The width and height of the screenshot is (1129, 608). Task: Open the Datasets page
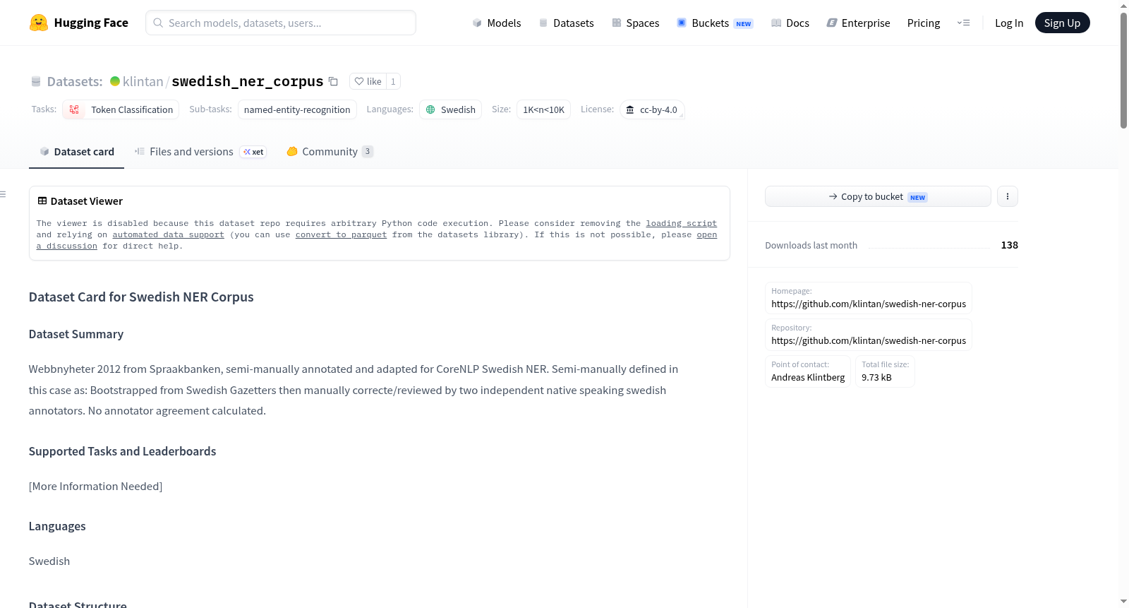(567, 23)
